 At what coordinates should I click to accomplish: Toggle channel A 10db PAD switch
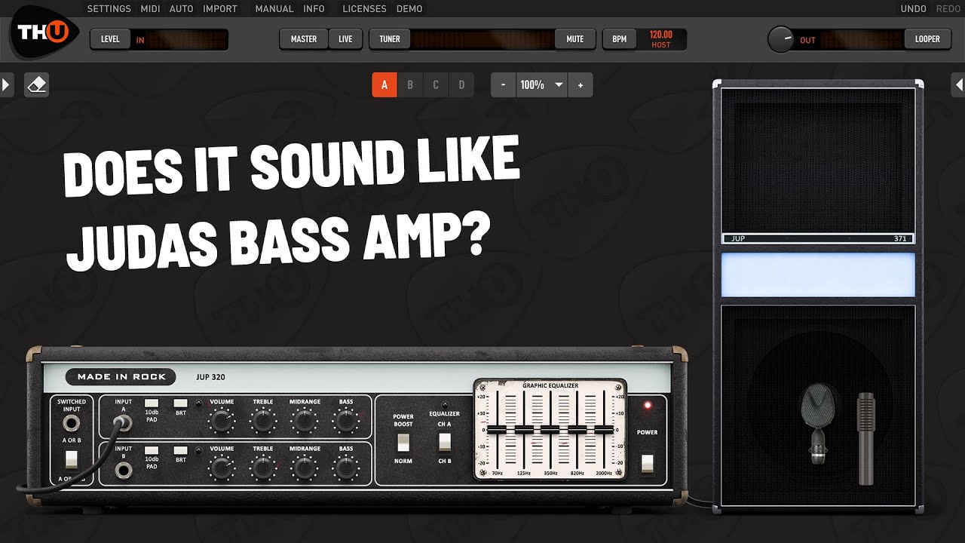pos(152,403)
